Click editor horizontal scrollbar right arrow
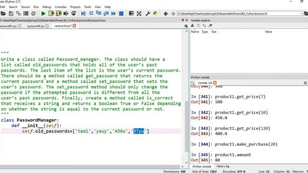This screenshot has height=173, width=308. 182,167
